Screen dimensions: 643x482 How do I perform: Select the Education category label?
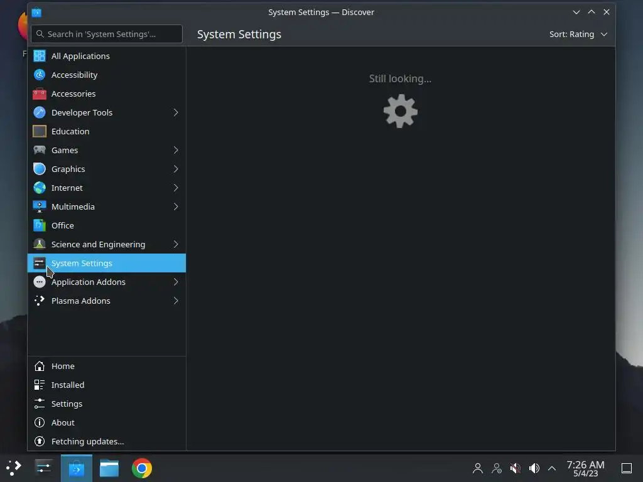click(x=70, y=132)
